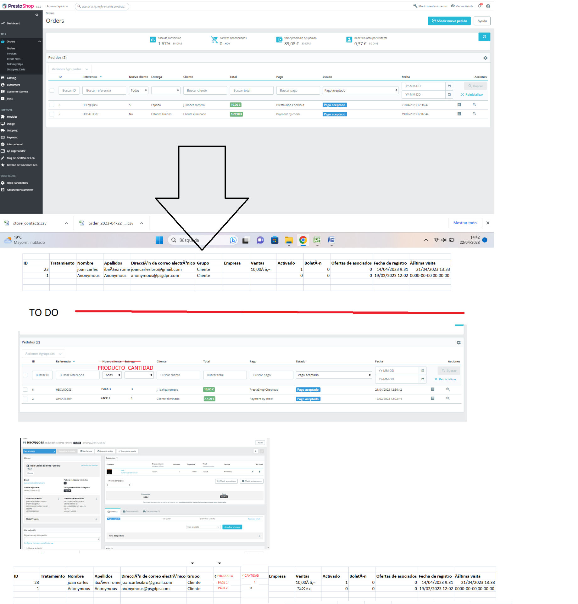Click the PrestaShop logo

[x=18, y=6]
